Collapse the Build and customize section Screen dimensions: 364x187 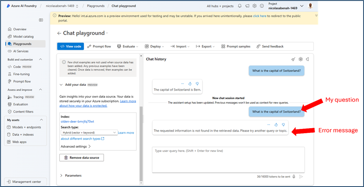point(40,60)
